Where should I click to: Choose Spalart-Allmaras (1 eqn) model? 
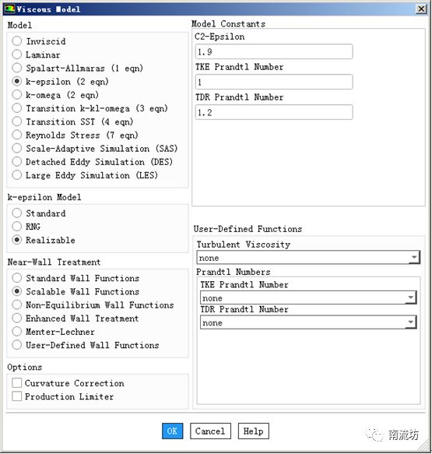click(17, 68)
